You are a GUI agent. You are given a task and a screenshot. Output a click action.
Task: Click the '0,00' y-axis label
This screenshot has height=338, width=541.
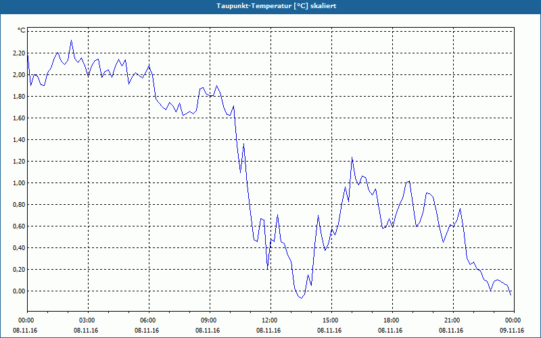20,291
